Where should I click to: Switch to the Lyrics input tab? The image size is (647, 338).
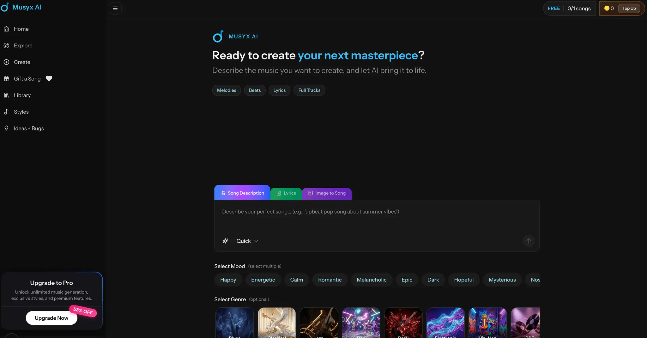[286, 193]
